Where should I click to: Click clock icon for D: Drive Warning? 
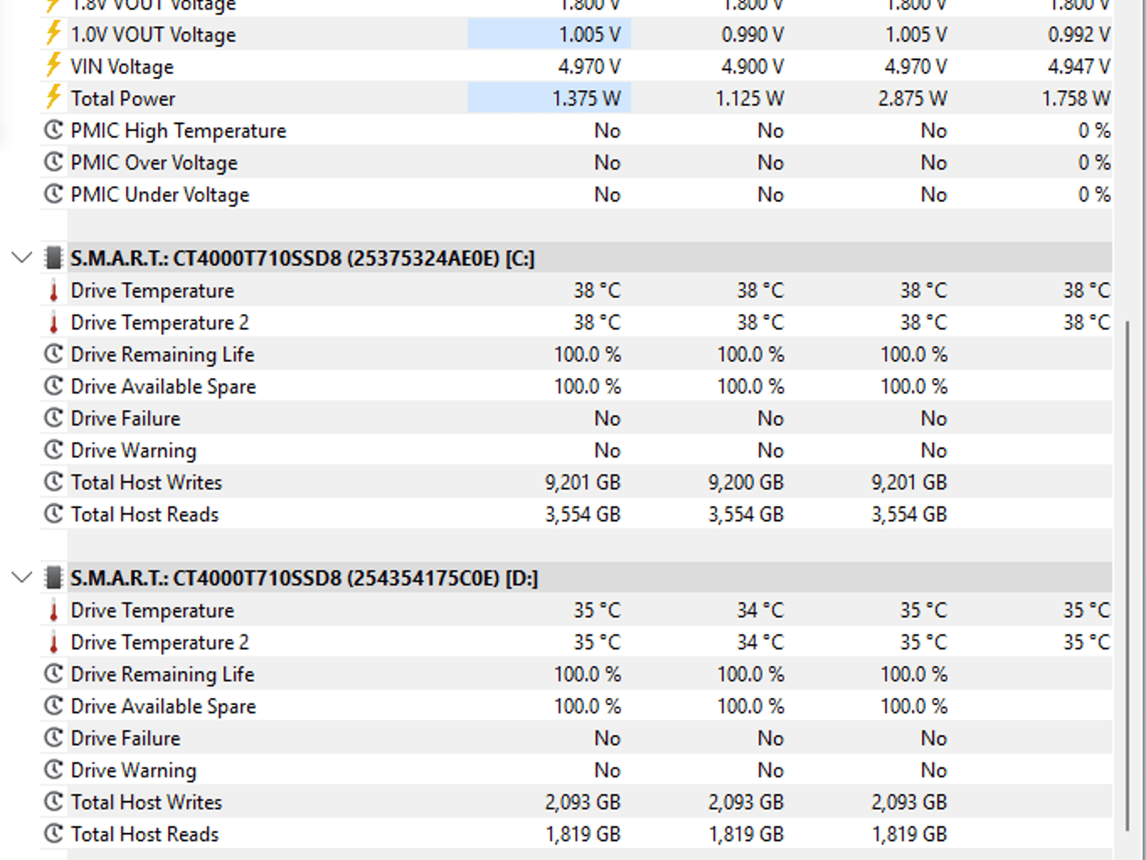(53, 769)
